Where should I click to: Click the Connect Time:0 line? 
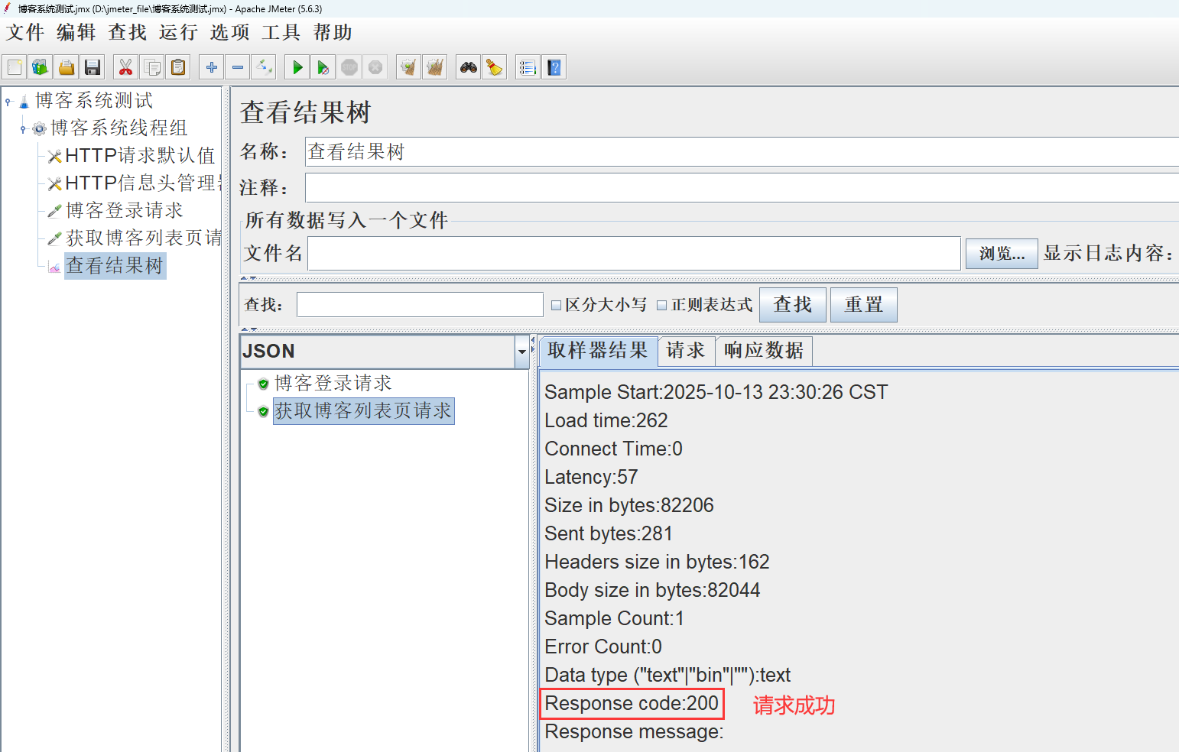click(x=613, y=449)
